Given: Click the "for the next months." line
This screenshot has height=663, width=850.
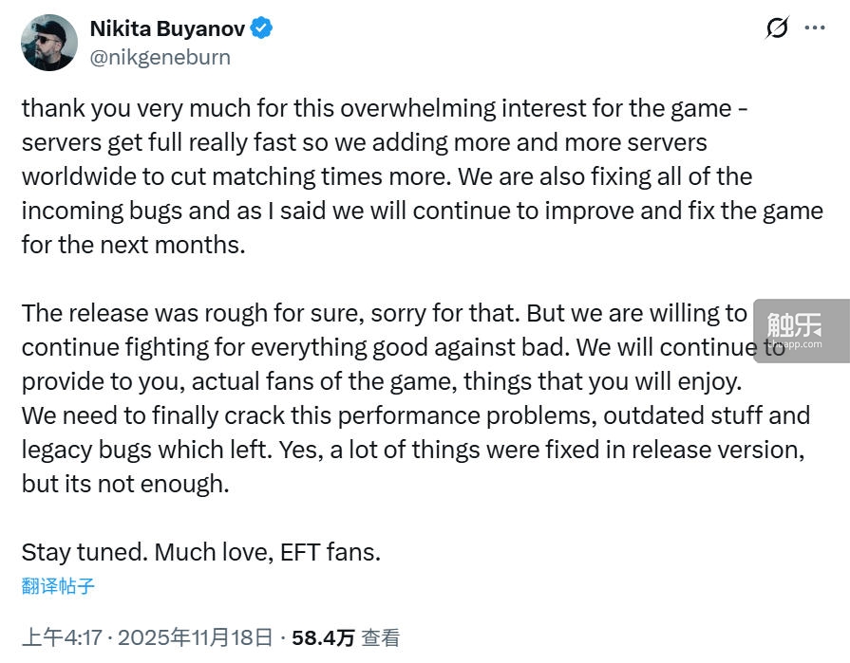Looking at the screenshot, I should (133, 244).
